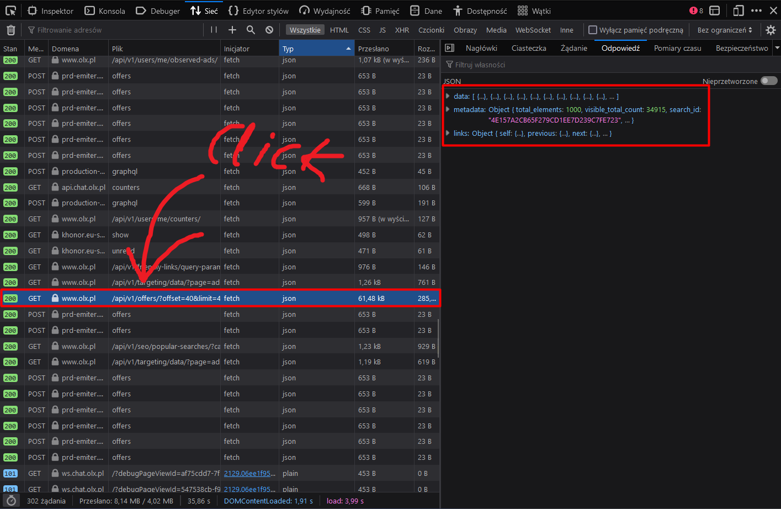Open Pomiary czasu details tab
781x509 pixels.
click(677, 48)
